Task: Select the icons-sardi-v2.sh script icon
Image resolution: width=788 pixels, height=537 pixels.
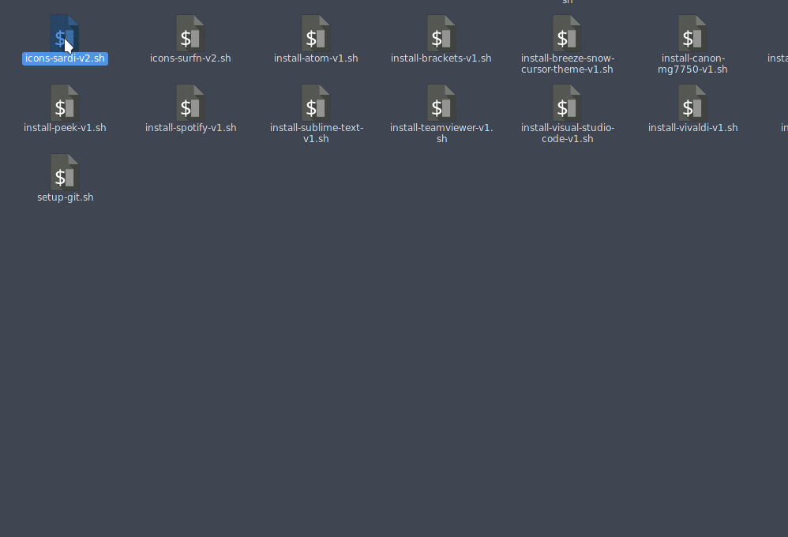Action: (x=65, y=33)
